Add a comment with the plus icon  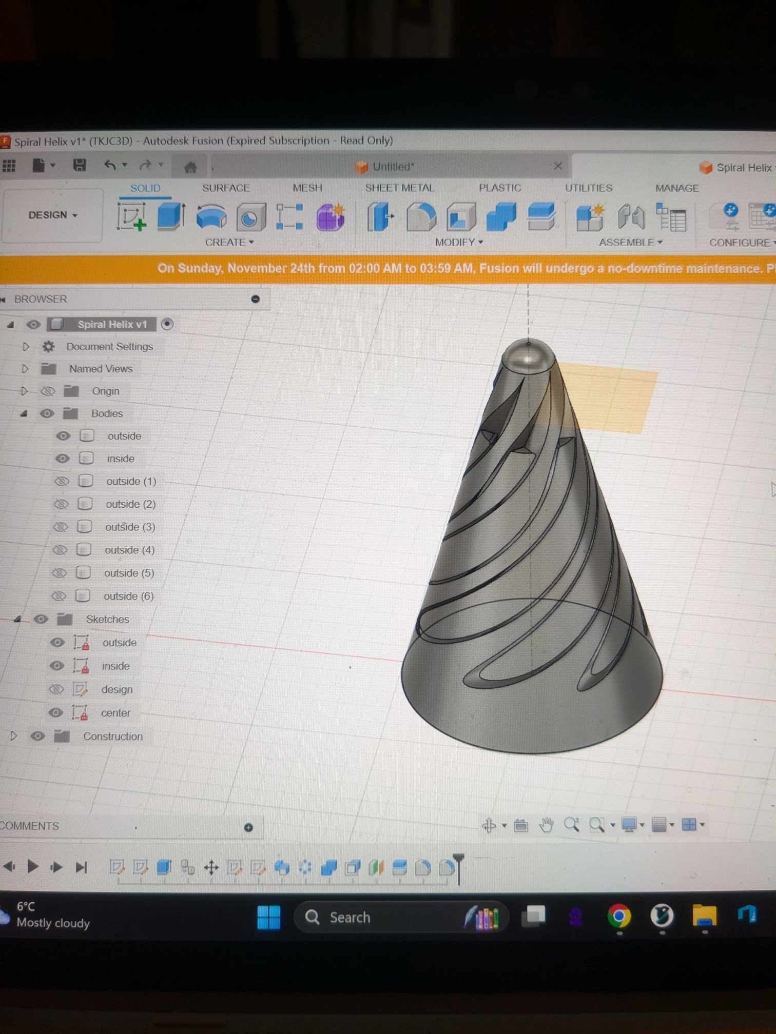click(248, 827)
